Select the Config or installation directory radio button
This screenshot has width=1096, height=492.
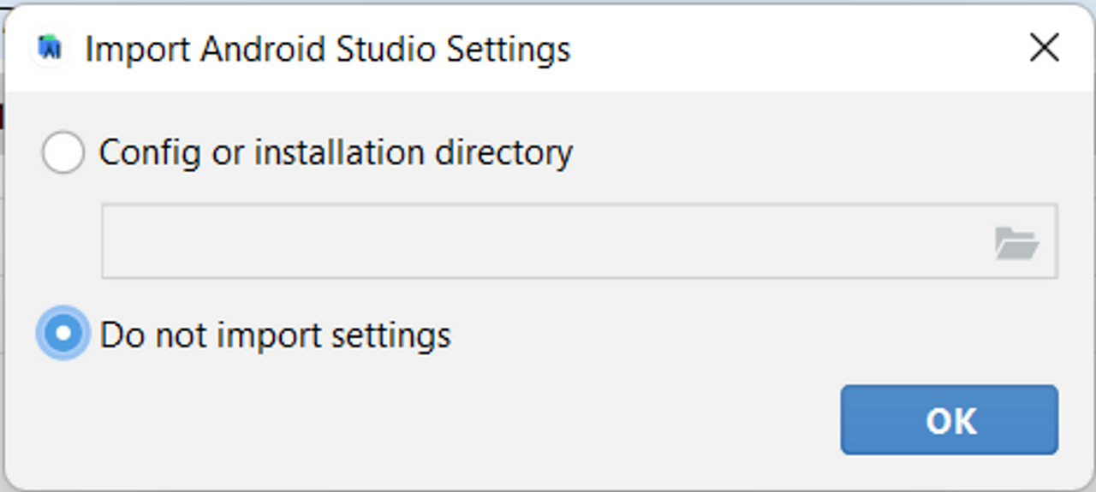coord(63,153)
